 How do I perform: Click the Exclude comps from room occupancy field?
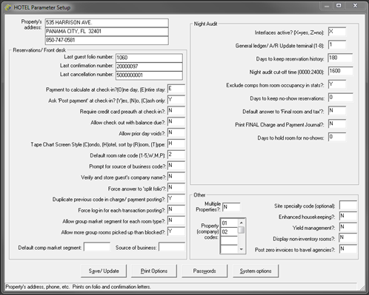click(337, 84)
